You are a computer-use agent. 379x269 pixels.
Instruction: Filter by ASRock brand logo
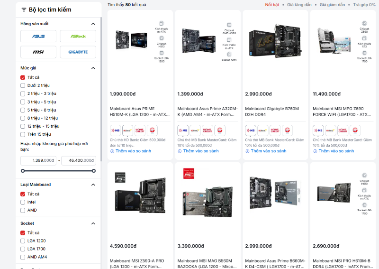(x=78, y=36)
